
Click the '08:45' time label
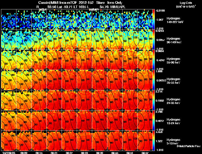[x=115, y=153]
